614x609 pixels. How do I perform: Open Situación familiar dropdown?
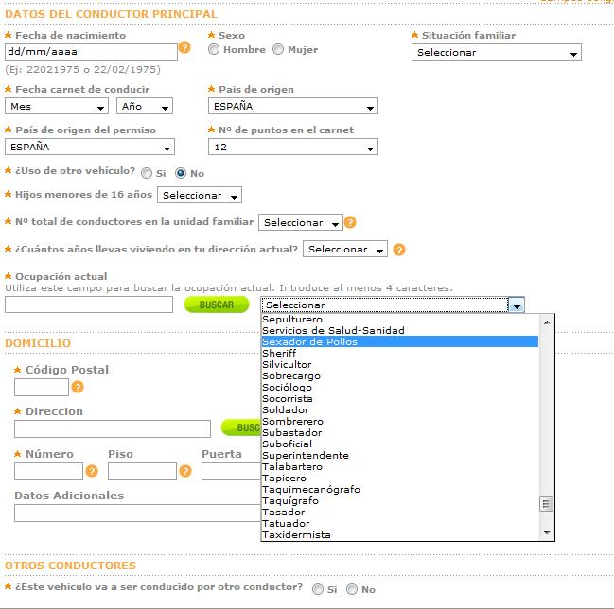496,52
